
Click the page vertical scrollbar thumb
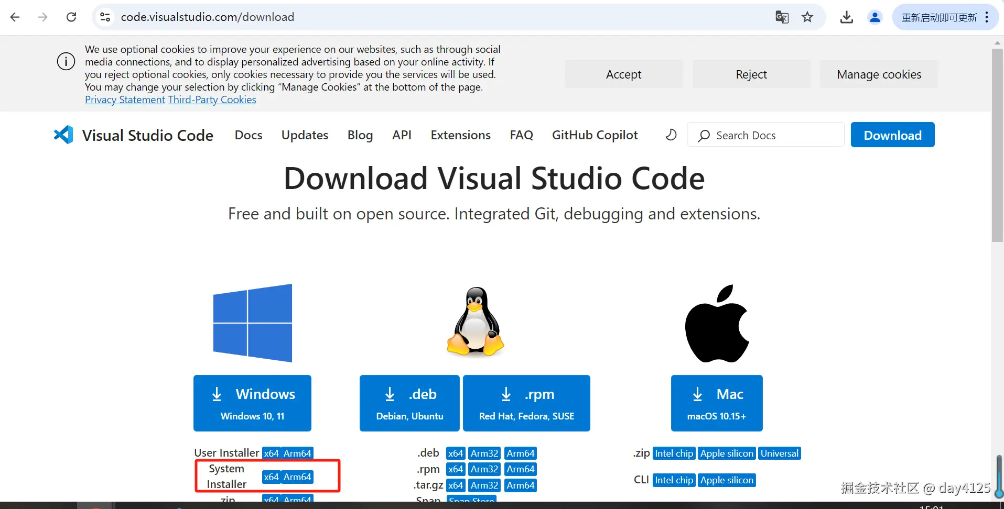[x=997, y=146]
